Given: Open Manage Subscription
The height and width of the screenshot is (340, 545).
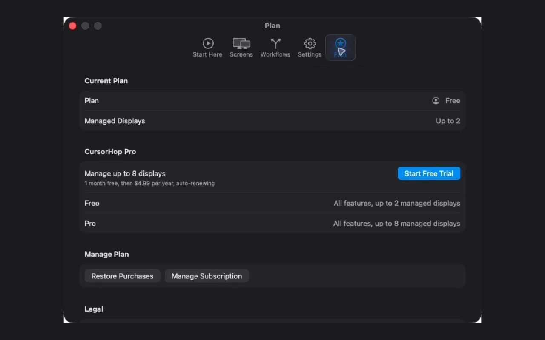Looking at the screenshot, I should pos(207,276).
